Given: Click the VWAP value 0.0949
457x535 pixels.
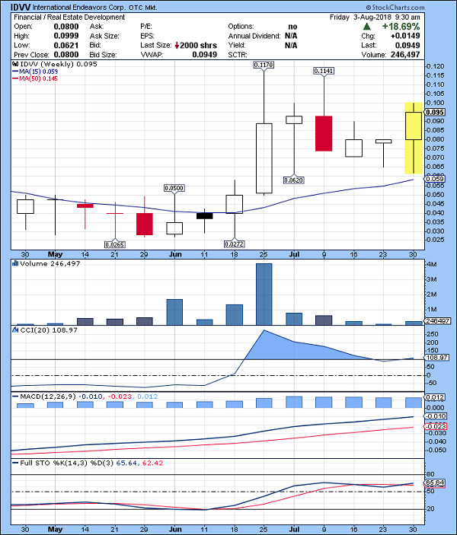Looking at the screenshot, I should click(205, 55).
